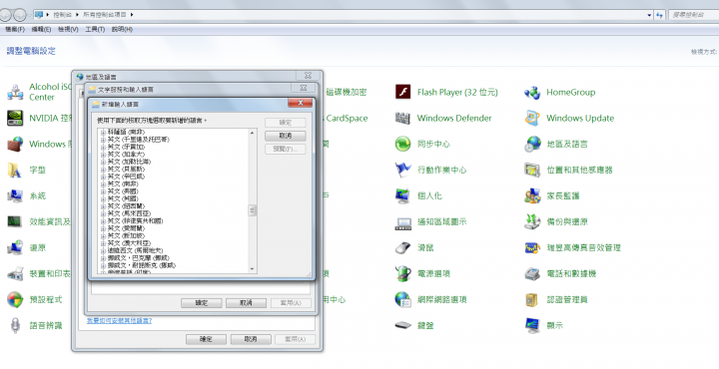Open 行動作業中心 flag item
The image size is (719, 369).
click(430, 170)
